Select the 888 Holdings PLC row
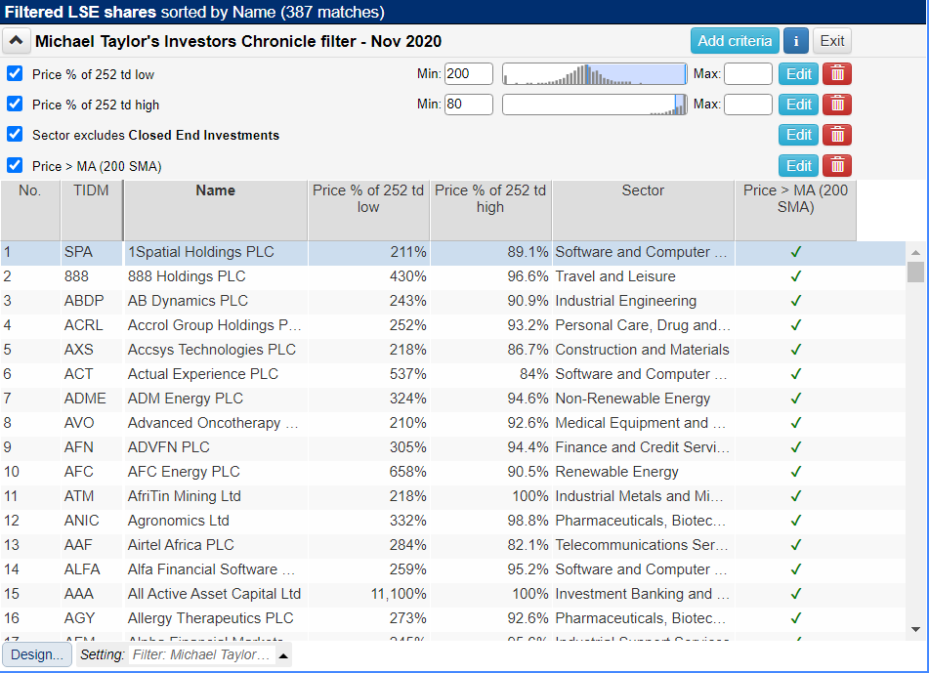929x673 pixels. [x=452, y=276]
